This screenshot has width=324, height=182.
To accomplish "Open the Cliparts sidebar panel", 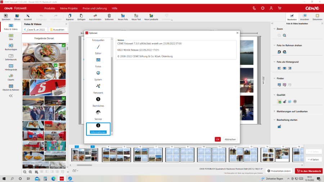I will (x=11, y=77).
